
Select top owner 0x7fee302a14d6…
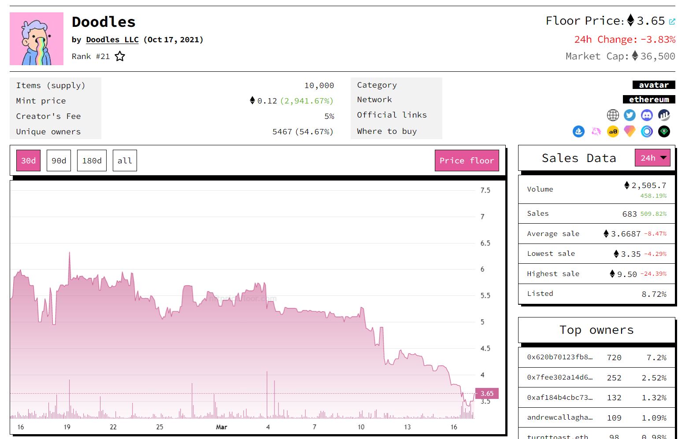pos(559,377)
